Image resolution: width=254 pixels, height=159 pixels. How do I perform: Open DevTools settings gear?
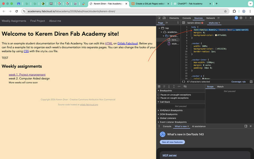(241, 18)
